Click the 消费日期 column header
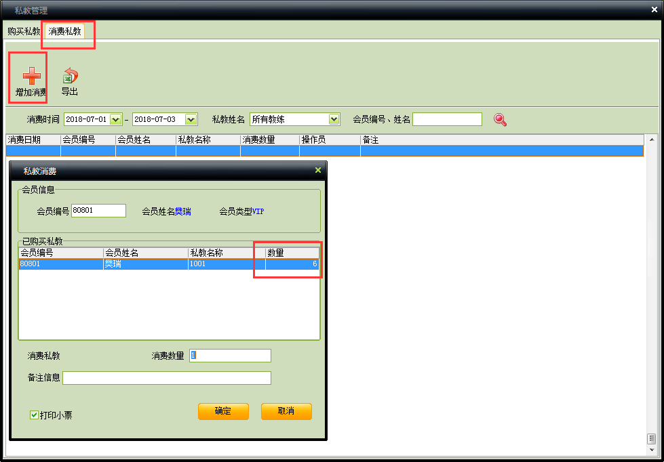 pos(33,140)
